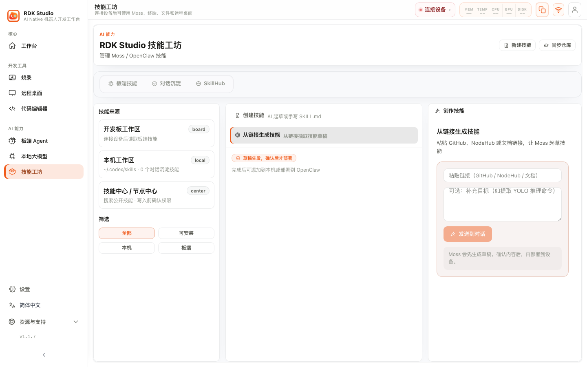Open the 远程桌面 monitor icon

coord(12,93)
